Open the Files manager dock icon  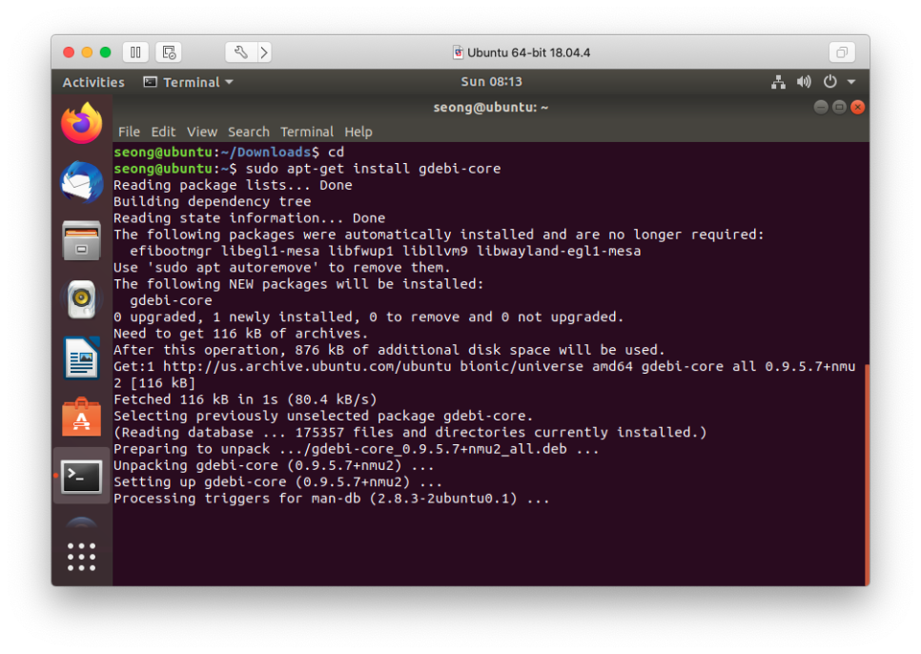click(82, 240)
